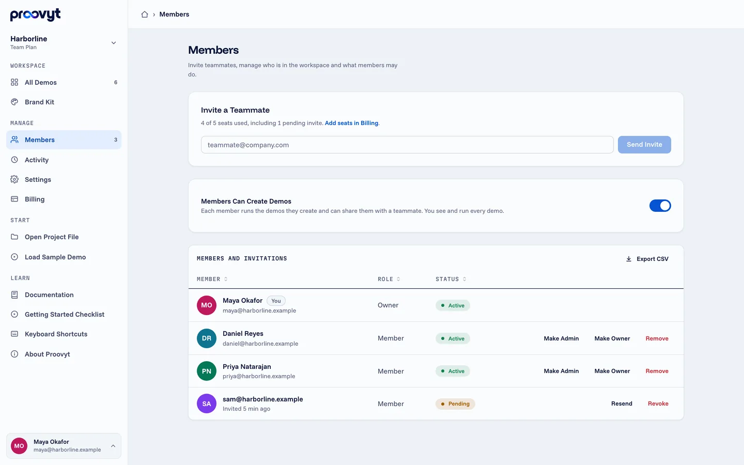Image resolution: width=744 pixels, height=465 pixels.
Task: Click Export CSV
Action: click(x=647, y=259)
